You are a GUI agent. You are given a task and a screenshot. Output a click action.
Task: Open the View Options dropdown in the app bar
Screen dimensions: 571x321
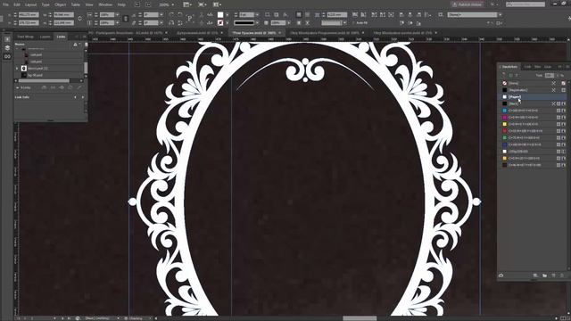[x=187, y=4]
